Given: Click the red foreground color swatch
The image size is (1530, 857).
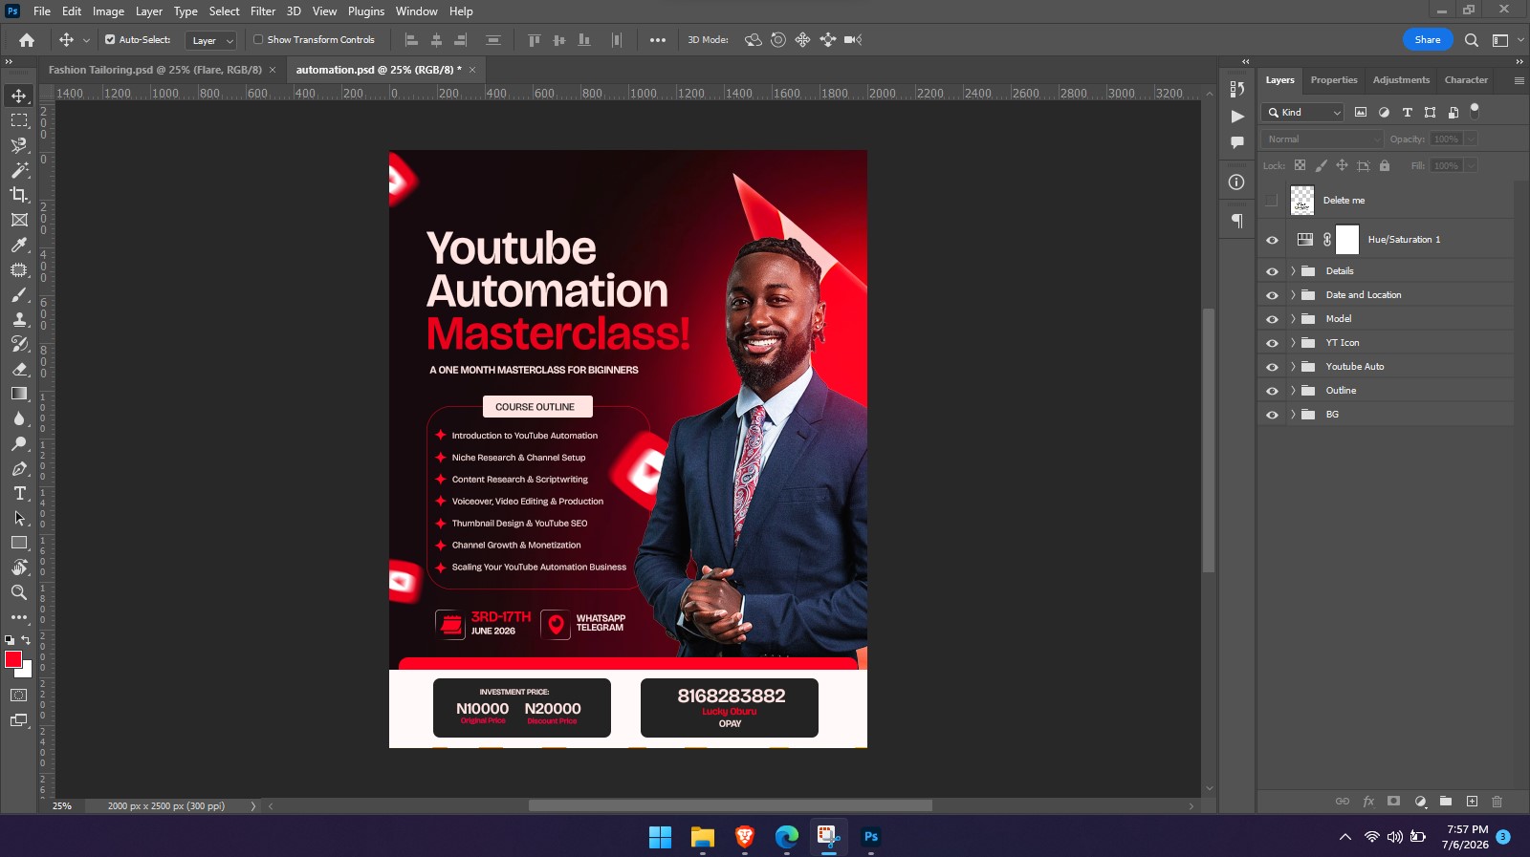Looking at the screenshot, I should (13, 659).
